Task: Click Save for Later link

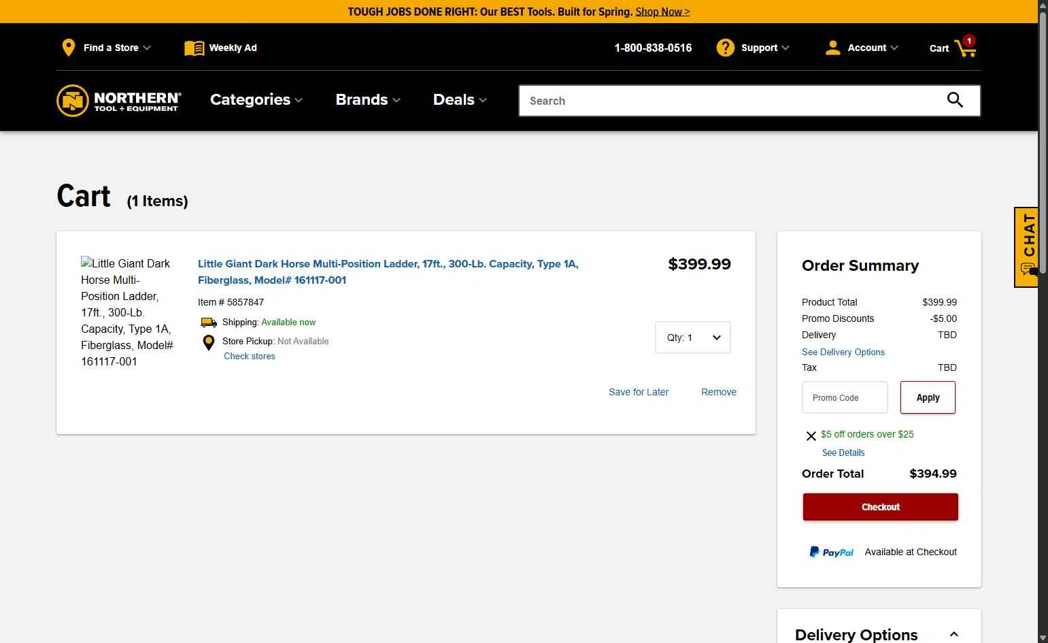Action: click(638, 392)
